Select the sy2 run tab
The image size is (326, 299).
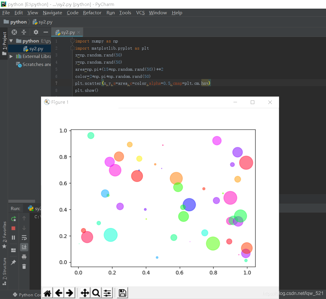tap(35, 208)
